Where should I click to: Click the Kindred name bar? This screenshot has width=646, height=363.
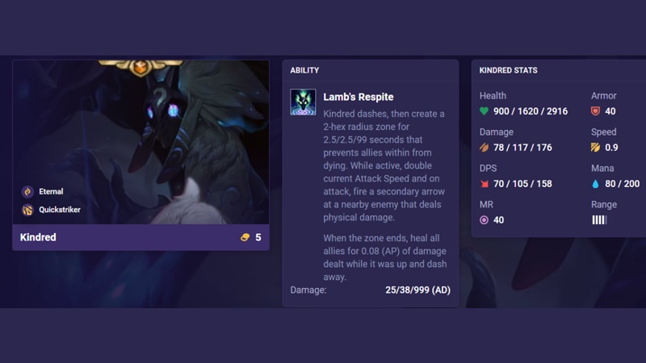coord(141,237)
